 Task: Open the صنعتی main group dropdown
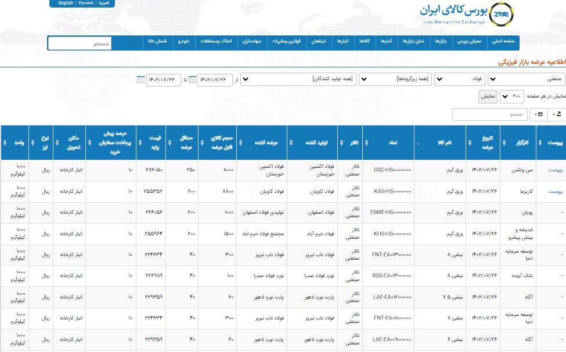[527, 79]
